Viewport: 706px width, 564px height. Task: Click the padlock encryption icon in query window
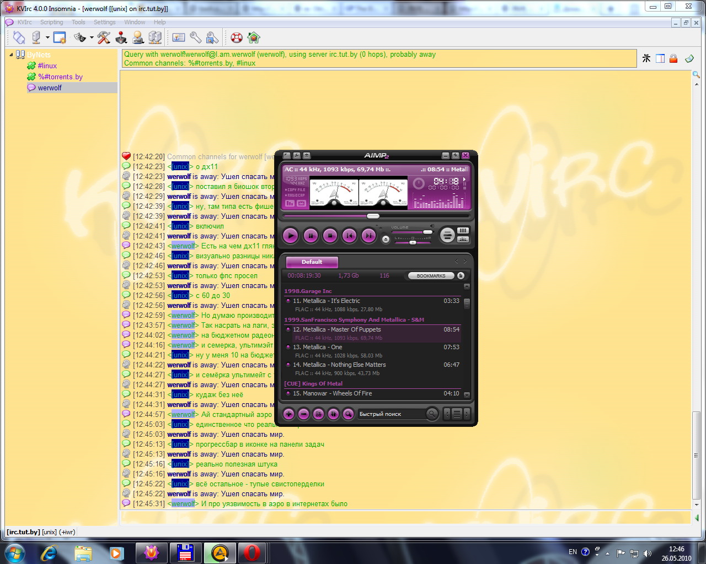pyautogui.click(x=673, y=58)
